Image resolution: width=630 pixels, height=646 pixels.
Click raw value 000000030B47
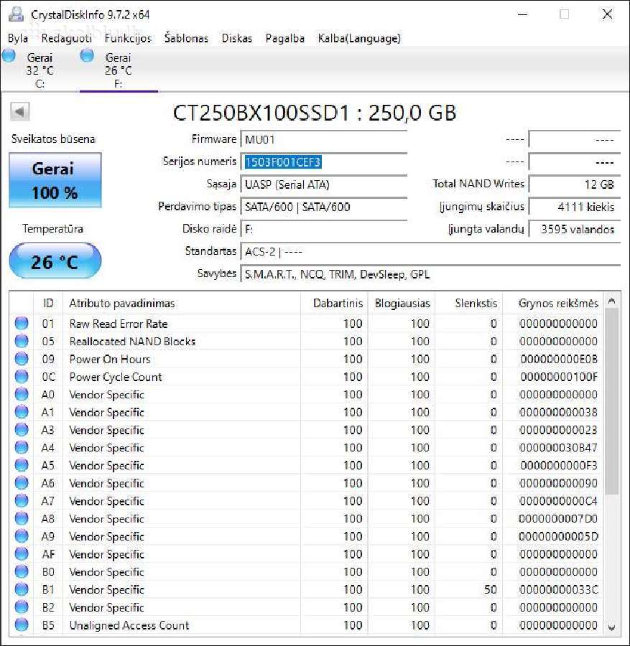[558, 447]
